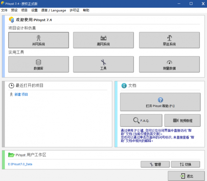Click the 项目设计和仿真 section label

(22, 28)
